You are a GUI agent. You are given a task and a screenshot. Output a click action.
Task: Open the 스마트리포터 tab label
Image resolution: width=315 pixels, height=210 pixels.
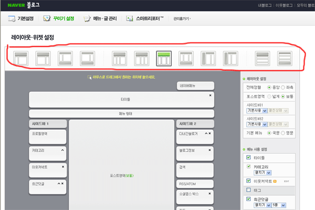click(150, 18)
